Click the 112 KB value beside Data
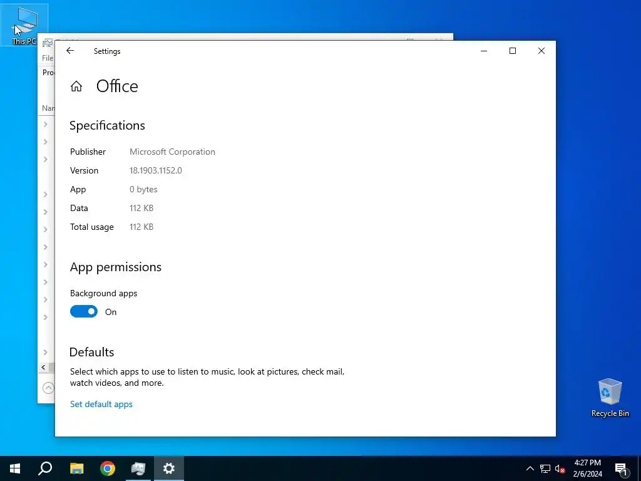 (x=141, y=208)
